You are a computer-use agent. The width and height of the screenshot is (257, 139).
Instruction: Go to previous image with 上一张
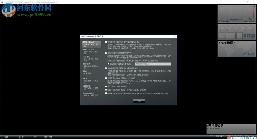click(x=21, y=137)
